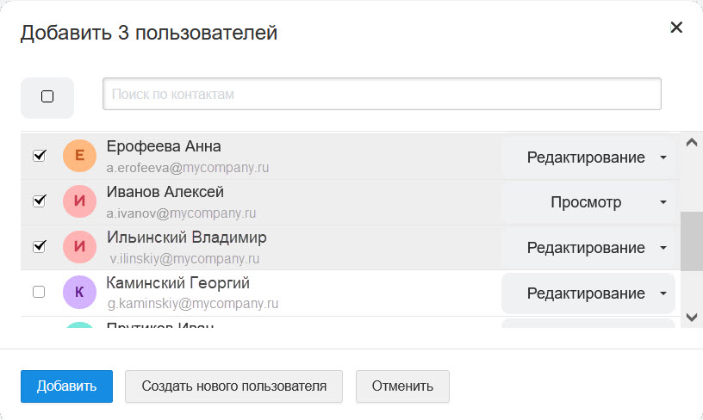Click Иванов Алексей's pink avatar icon
The width and height of the screenshot is (703, 420).
(x=80, y=201)
